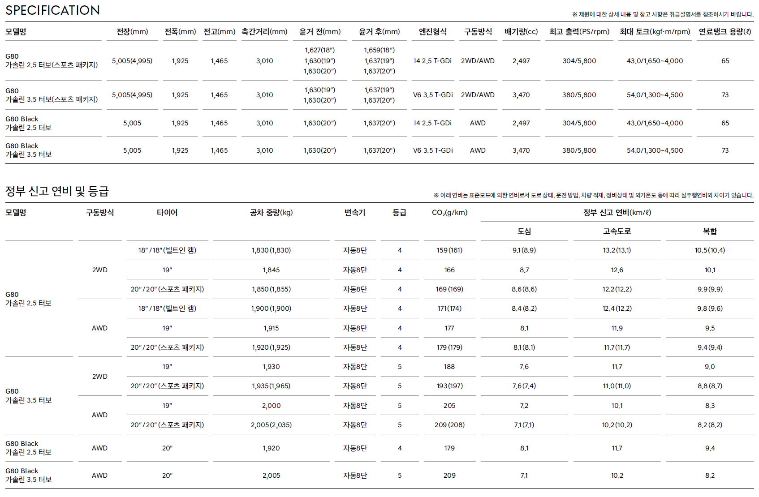Click the 177 CO₂ value
The height and width of the screenshot is (497, 759).
pyautogui.click(x=449, y=328)
